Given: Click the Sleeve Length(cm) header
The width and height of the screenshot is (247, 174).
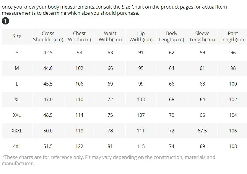Looking at the screenshot, I should [202, 37].
